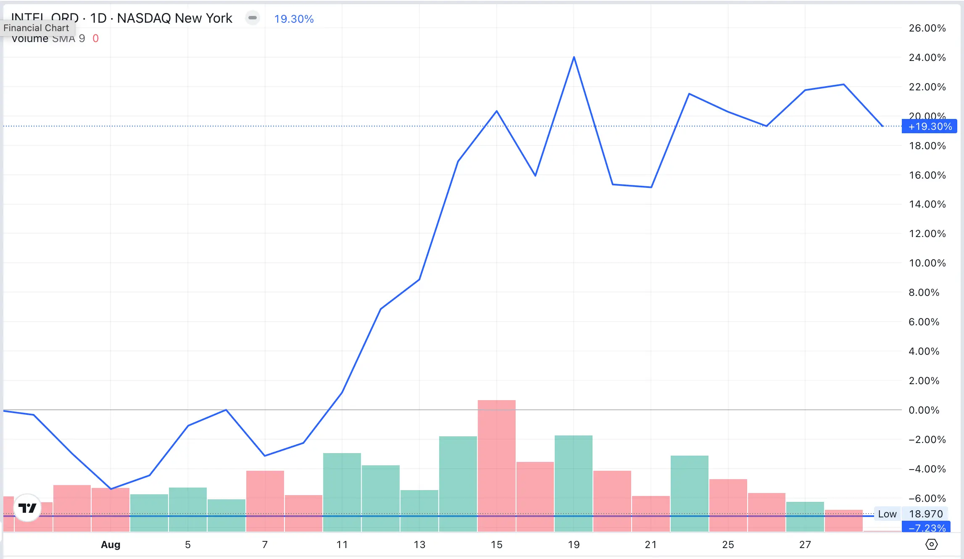This screenshot has width=964, height=559.
Task: Click the Aug label on the time axis
Action: [x=111, y=545]
